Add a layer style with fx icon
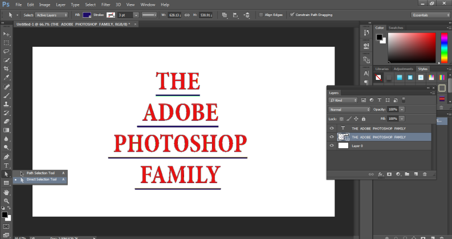This screenshot has width=452, height=239. pyautogui.click(x=380, y=174)
